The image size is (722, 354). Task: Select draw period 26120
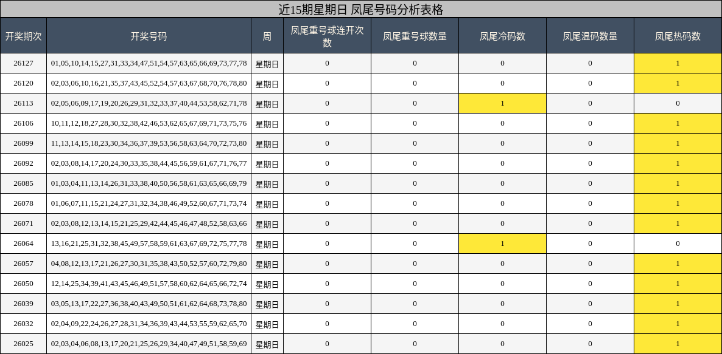coord(24,83)
